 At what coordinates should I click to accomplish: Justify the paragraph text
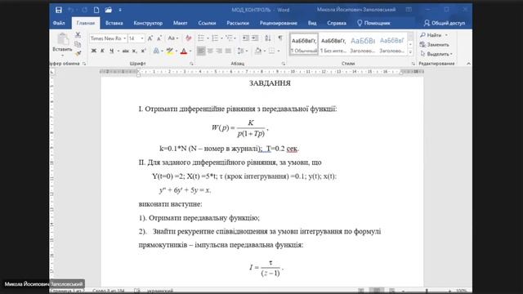pyautogui.click(x=228, y=51)
